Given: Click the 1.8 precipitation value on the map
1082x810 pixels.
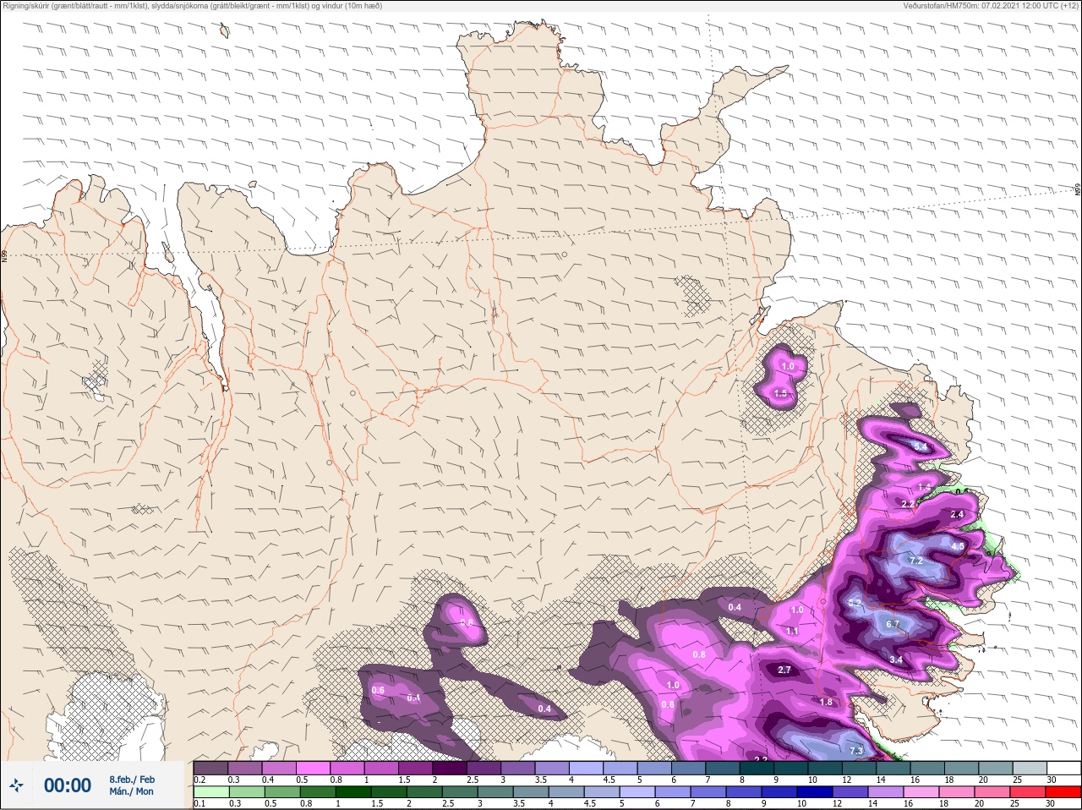Looking at the screenshot, I should click(x=826, y=702).
